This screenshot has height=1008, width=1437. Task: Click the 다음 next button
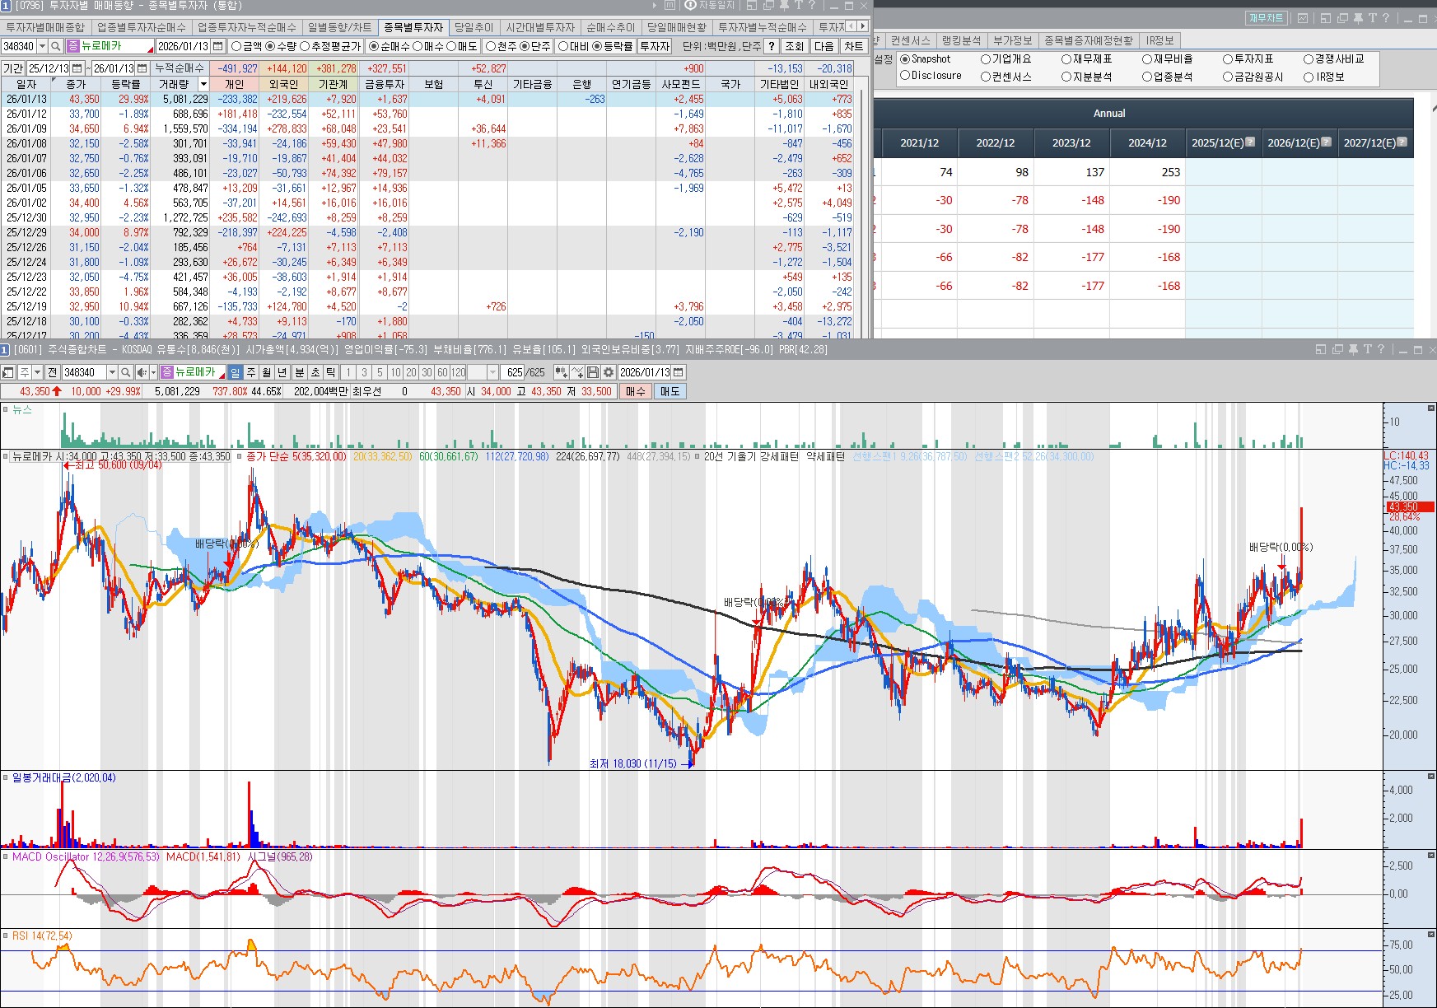click(x=823, y=46)
